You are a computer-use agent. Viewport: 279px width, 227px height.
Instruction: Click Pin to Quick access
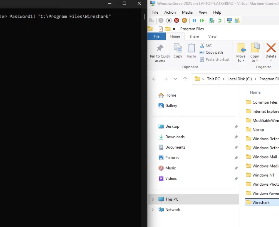(160, 53)
